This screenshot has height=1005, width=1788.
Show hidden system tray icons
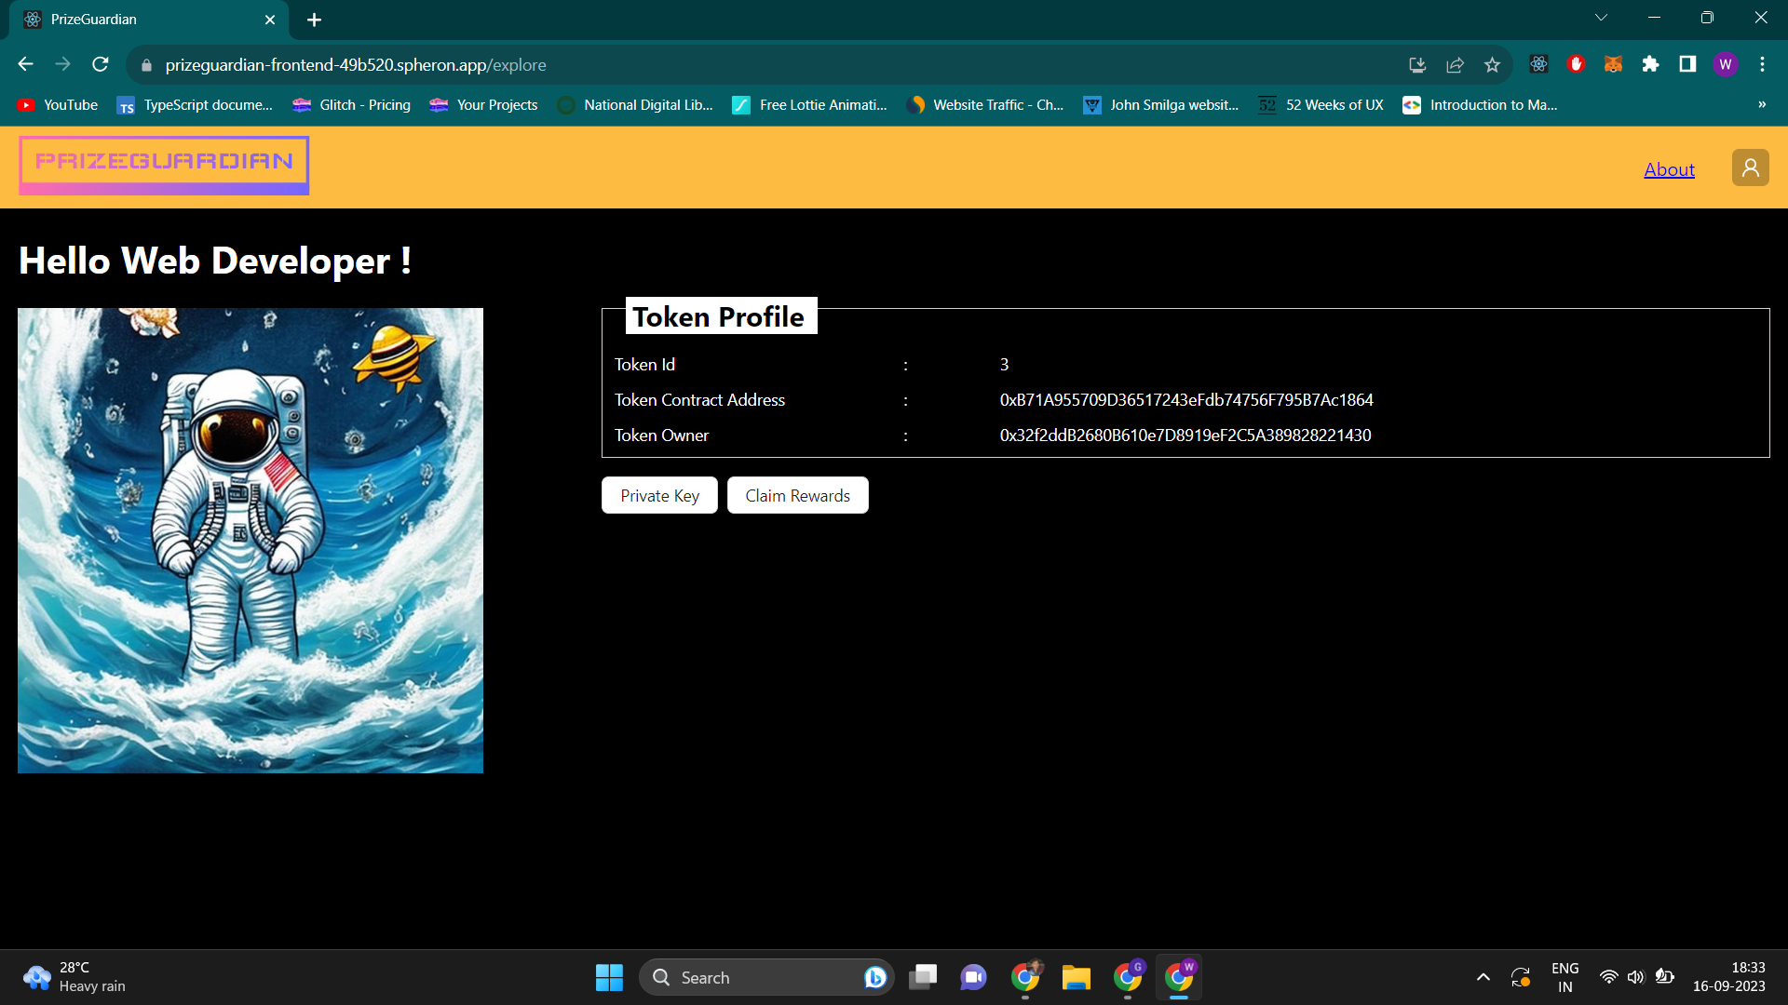point(1483,977)
